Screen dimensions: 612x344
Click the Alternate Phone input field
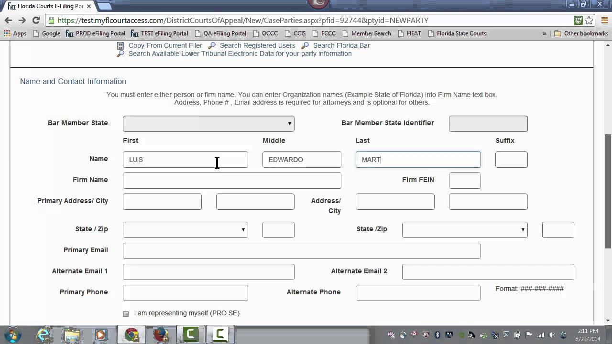[x=418, y=293]
